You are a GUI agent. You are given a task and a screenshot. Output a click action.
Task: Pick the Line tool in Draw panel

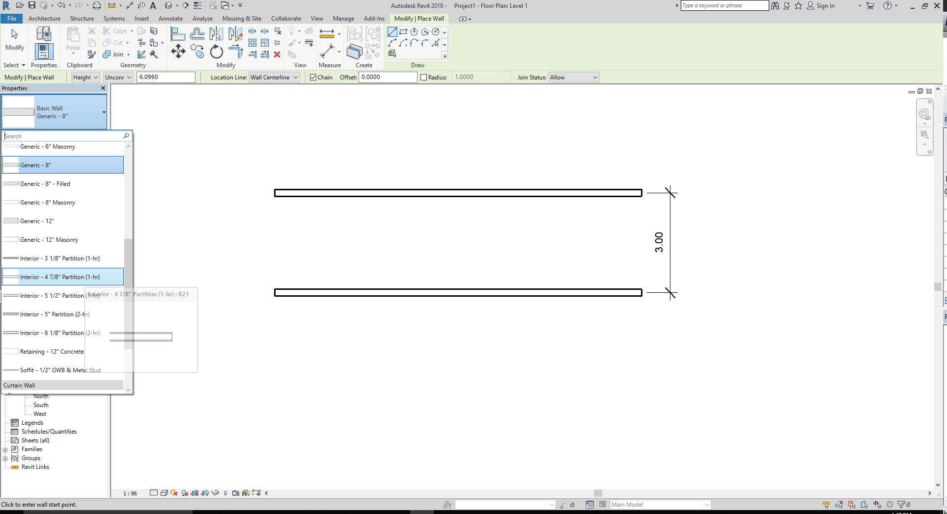click(x=392, y=31)
